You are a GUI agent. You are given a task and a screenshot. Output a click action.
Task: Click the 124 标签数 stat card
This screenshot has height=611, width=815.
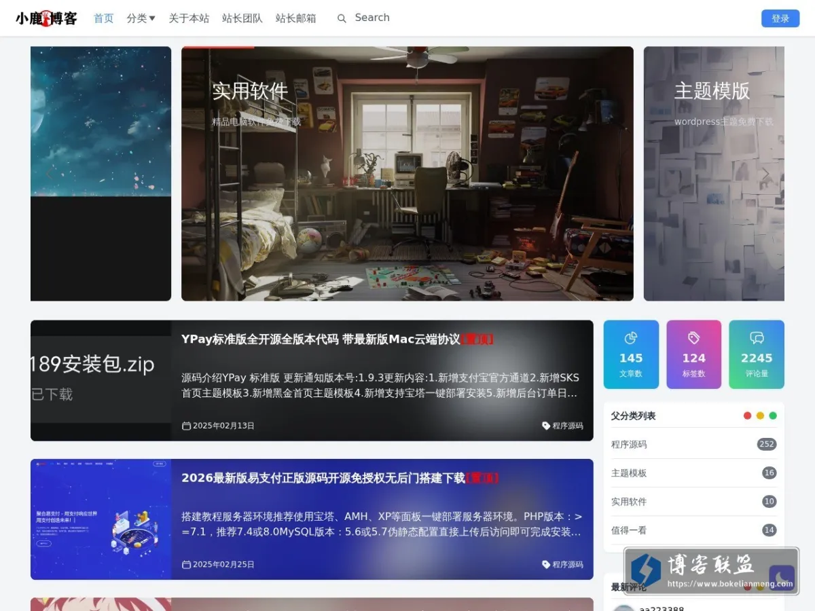693,354
